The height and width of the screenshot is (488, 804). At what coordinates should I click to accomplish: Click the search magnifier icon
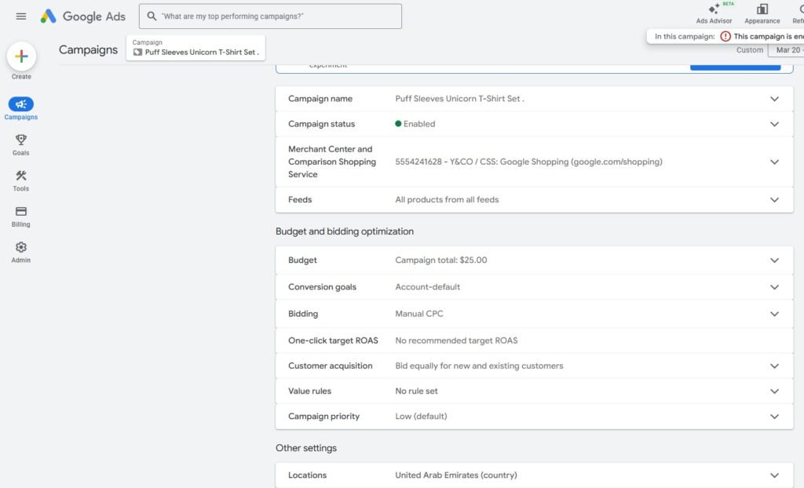(x=152, y=16)
